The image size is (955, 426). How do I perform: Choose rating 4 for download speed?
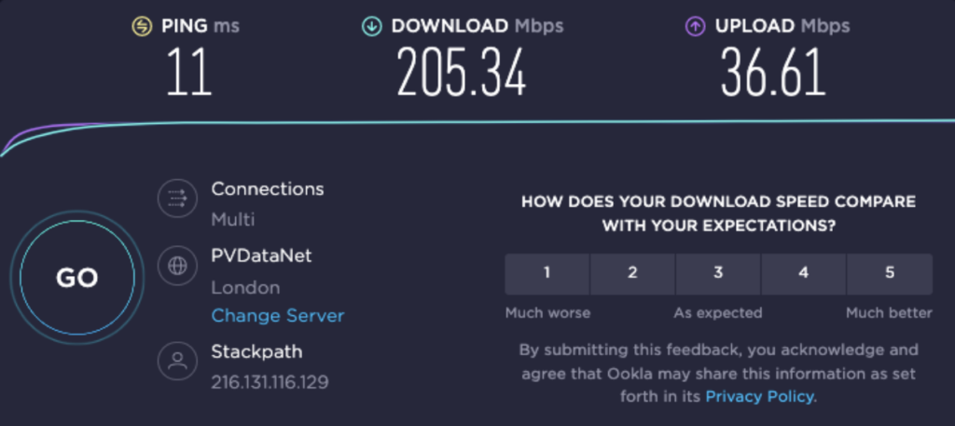coord(804,273)
